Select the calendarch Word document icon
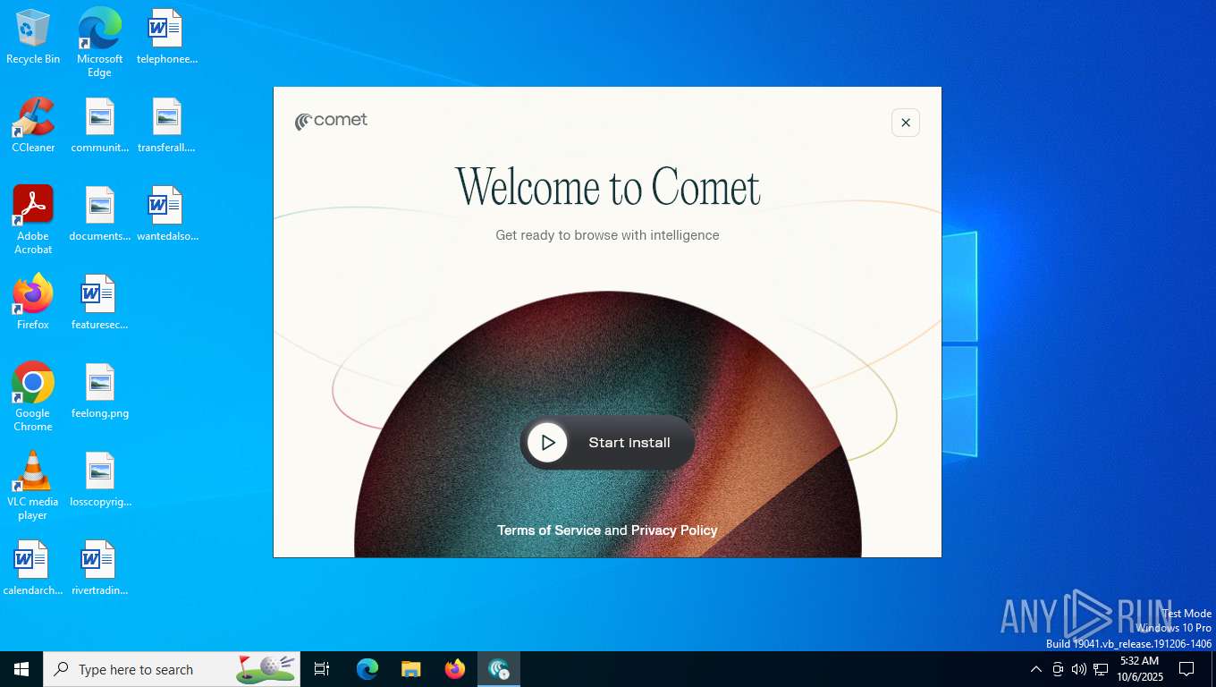Viewport: 1216px width, 687px height. (33, 568)
